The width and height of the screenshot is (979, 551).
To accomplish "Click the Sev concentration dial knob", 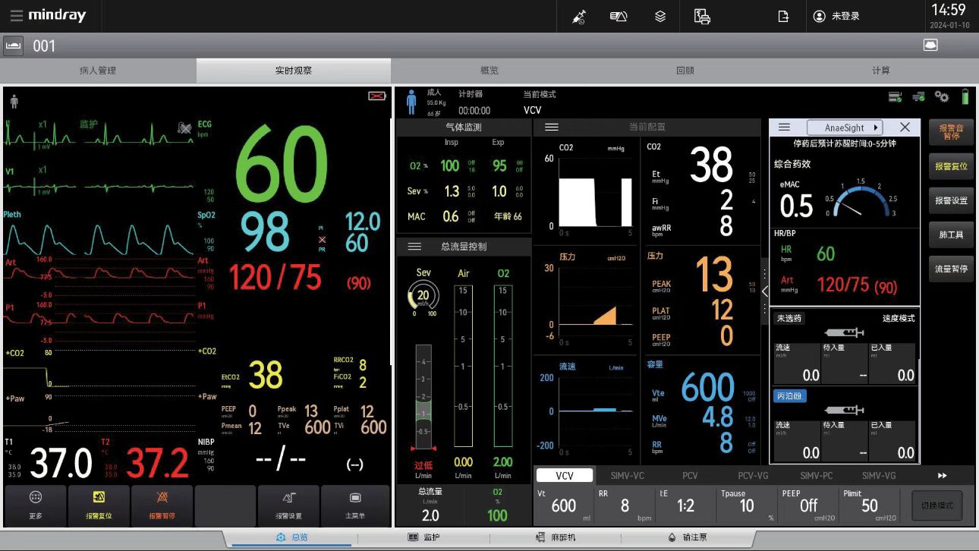I will click(x=423, y=296).
